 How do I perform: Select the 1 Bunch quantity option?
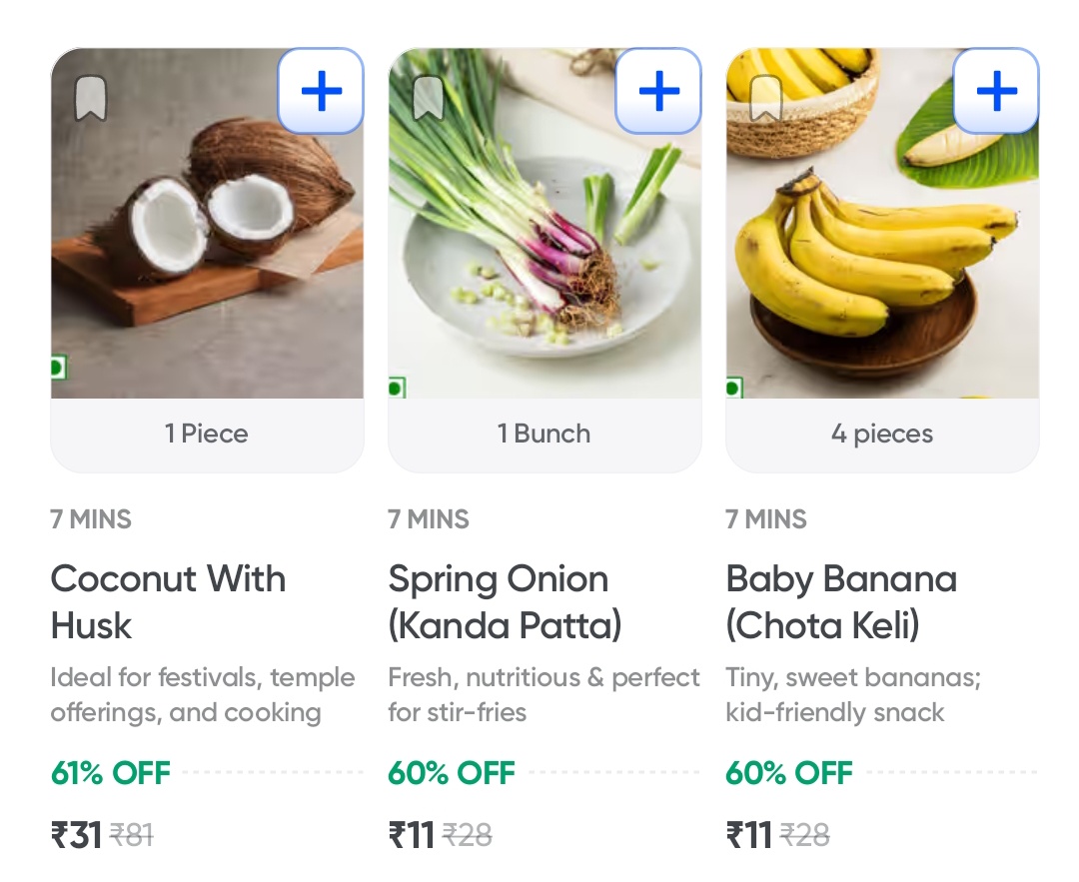(544, 435)
